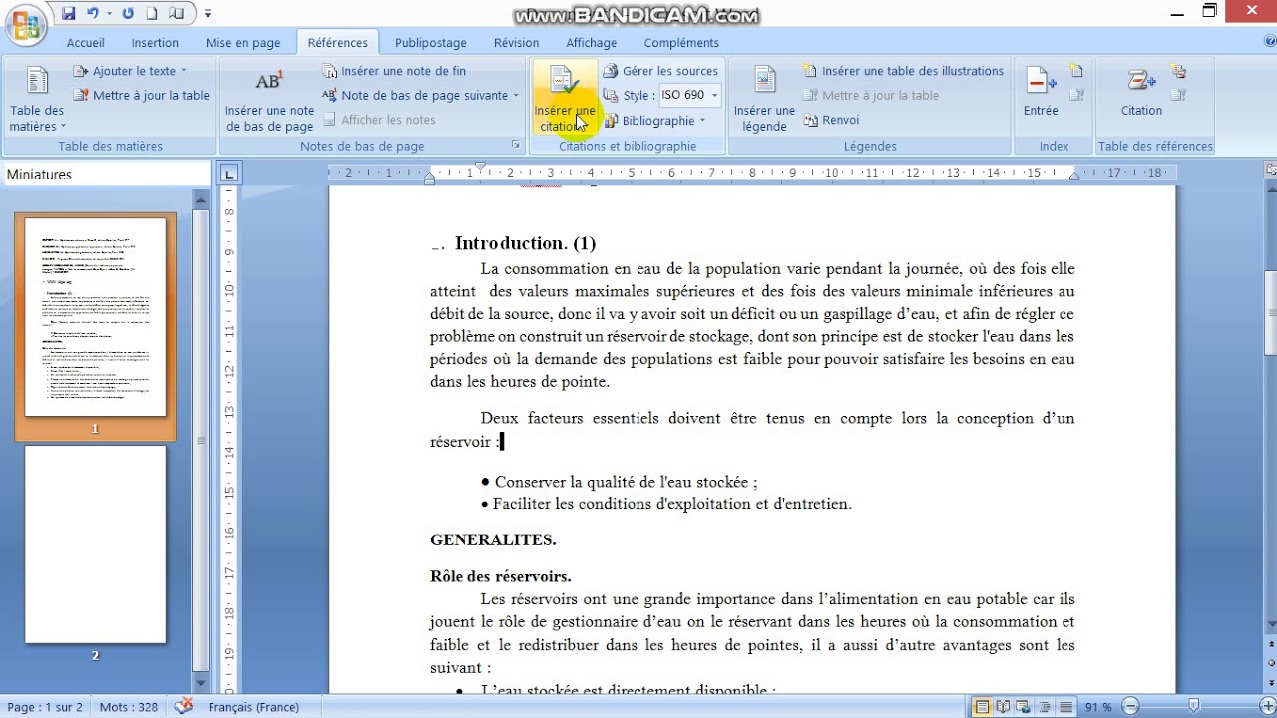Open Notes de bas de page dialog launcher
The image size is (1277, 718).
(x=516, y=146)
